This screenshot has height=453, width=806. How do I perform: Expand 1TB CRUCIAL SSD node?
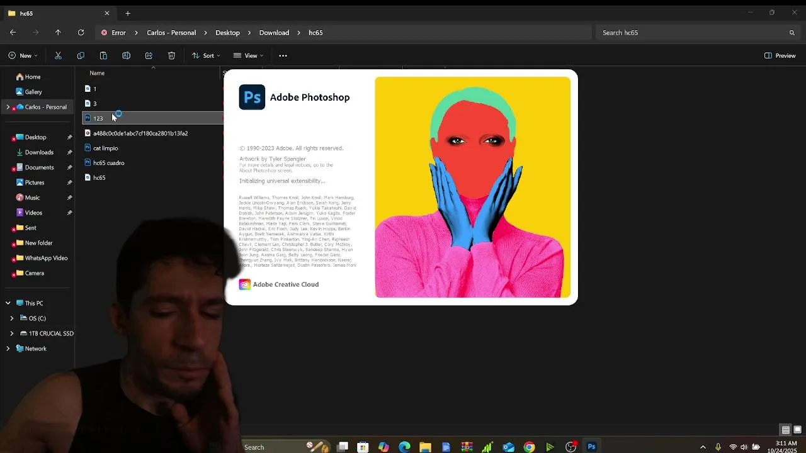point(11,333)
